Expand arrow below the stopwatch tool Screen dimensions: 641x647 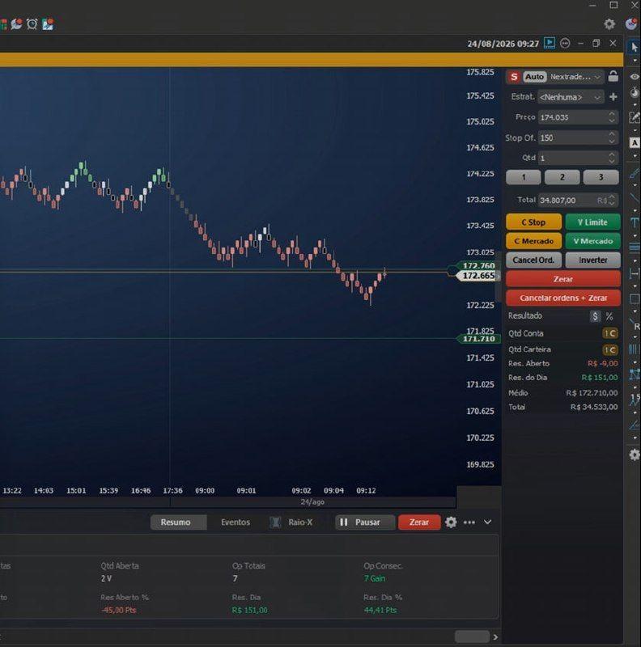(635, 105)
